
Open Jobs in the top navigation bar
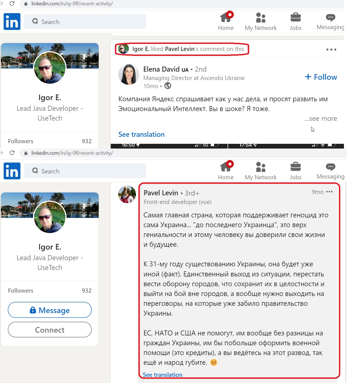(296, 21)
